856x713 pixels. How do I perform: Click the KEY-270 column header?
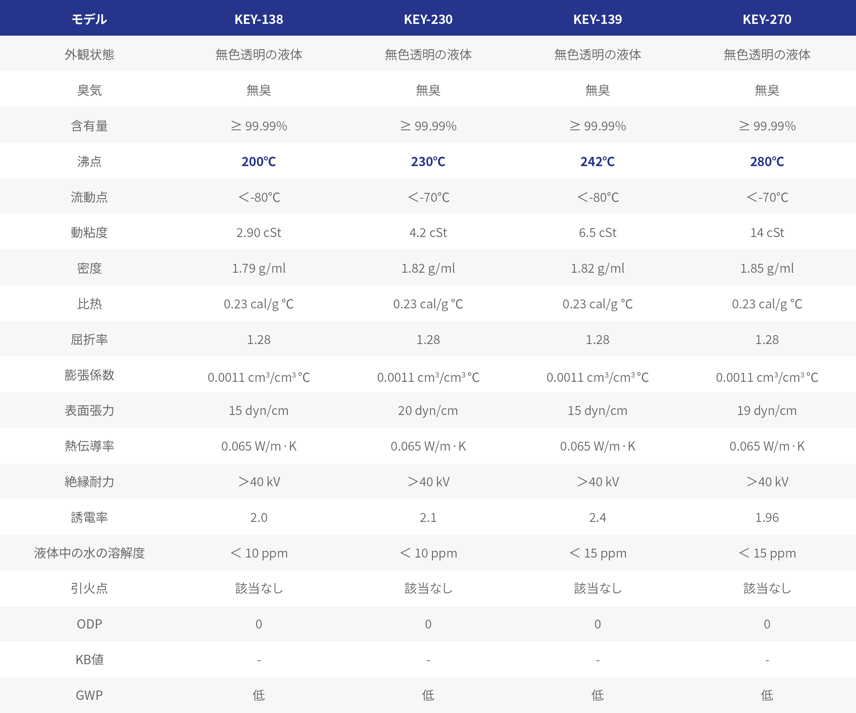pos(767,19)
